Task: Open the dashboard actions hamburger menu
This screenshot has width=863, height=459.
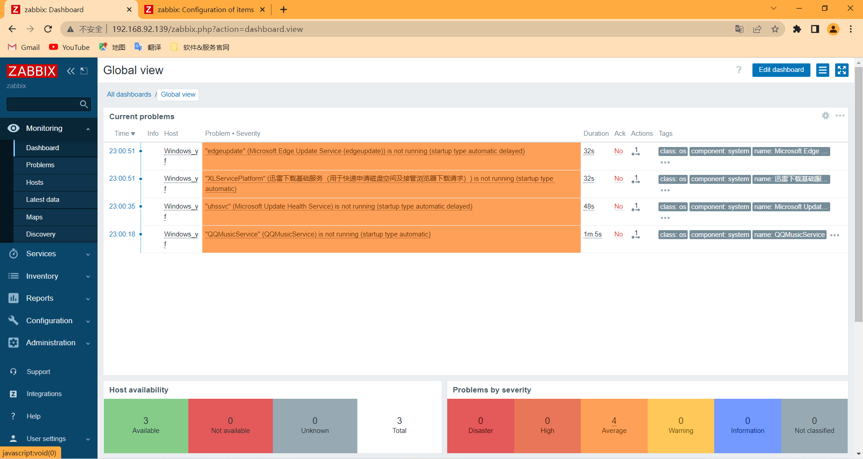Action: click(x=823, y=70)
